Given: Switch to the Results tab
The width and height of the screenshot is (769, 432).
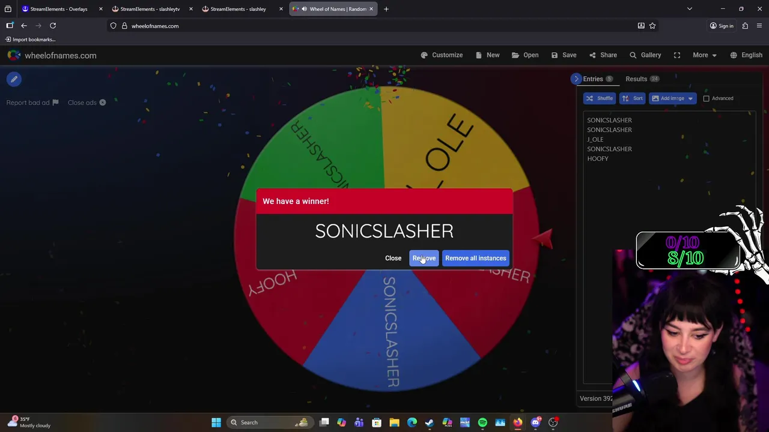Looking at the screenshot, I should point(642,79).
